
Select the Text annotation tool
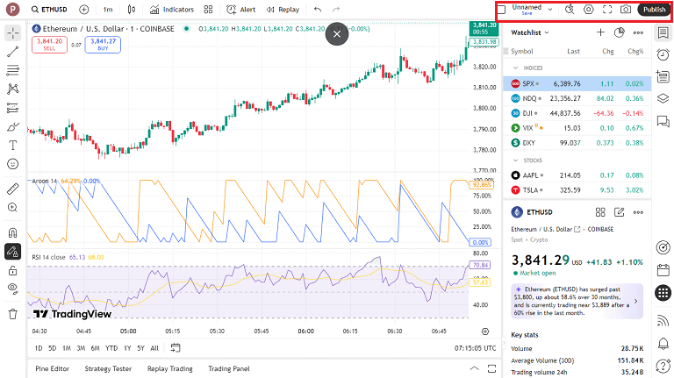point(13,146)
